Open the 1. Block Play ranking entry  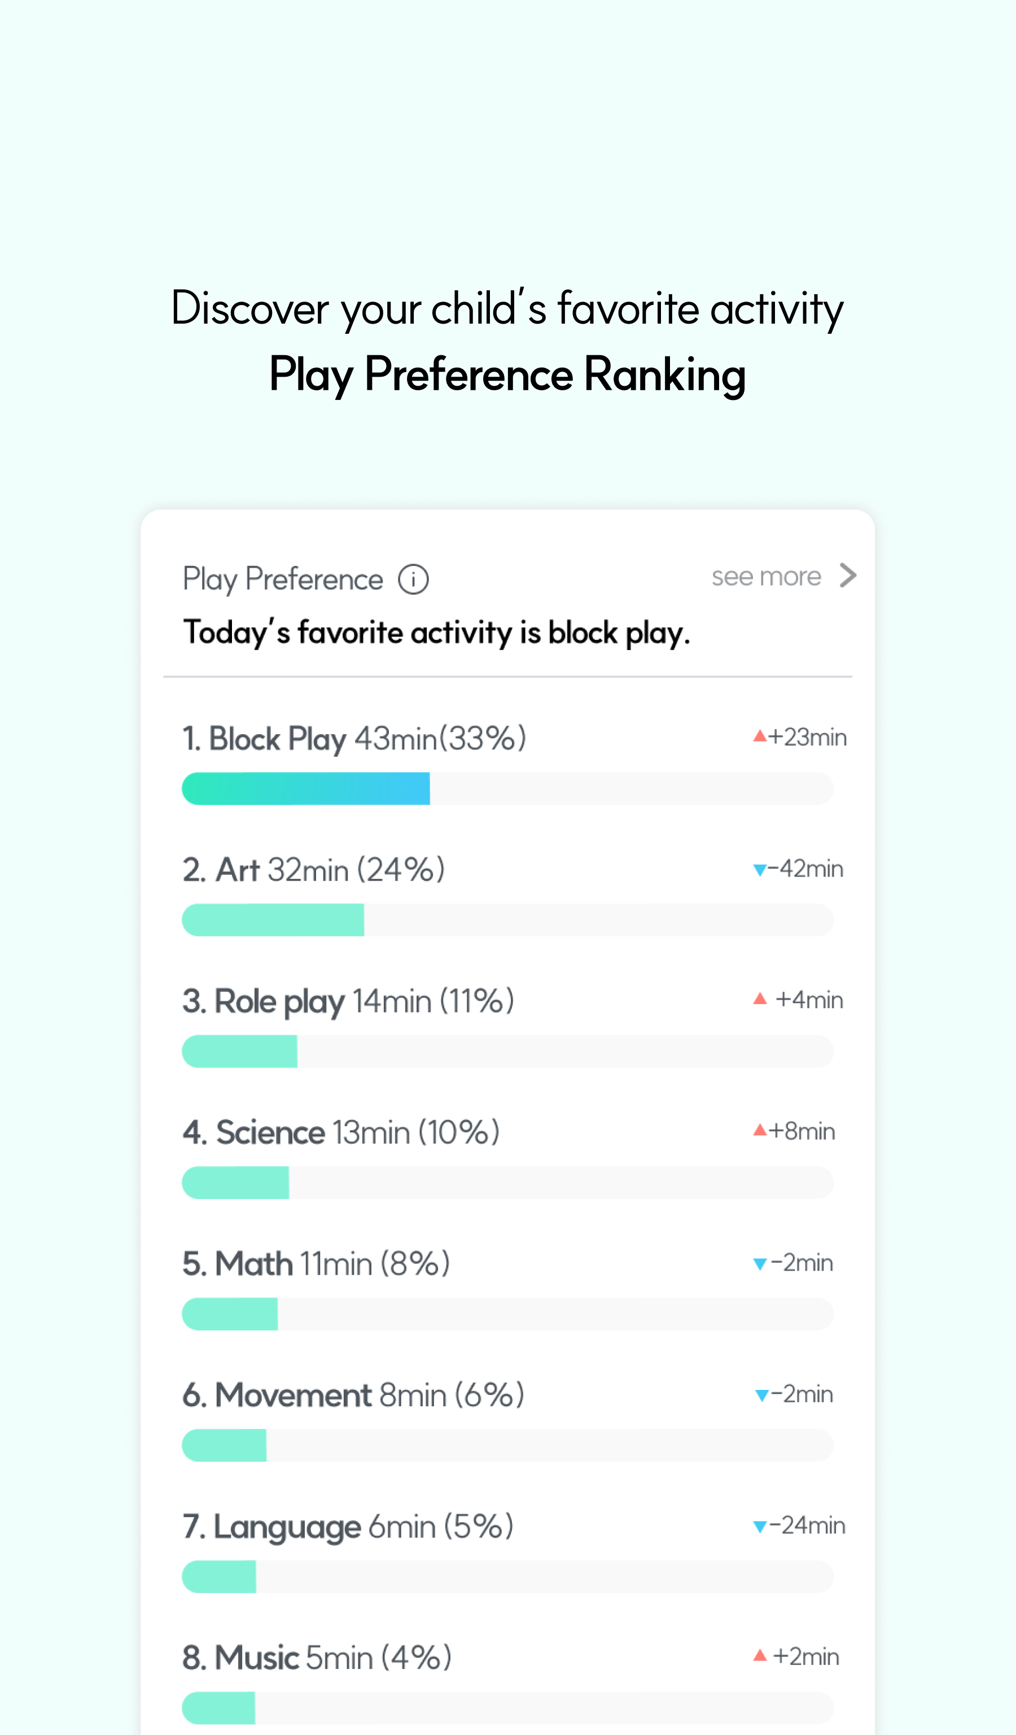354,739
